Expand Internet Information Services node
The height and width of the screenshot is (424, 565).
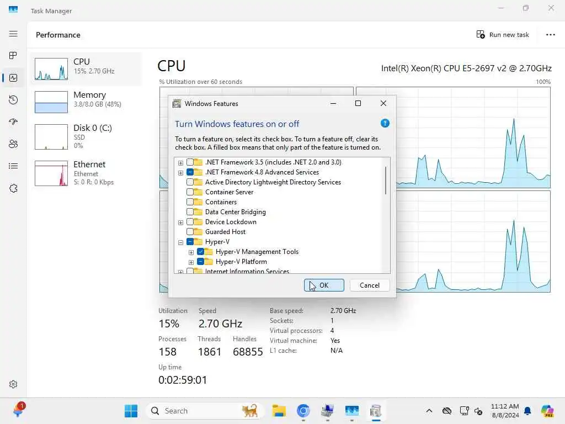coord(180,272)
